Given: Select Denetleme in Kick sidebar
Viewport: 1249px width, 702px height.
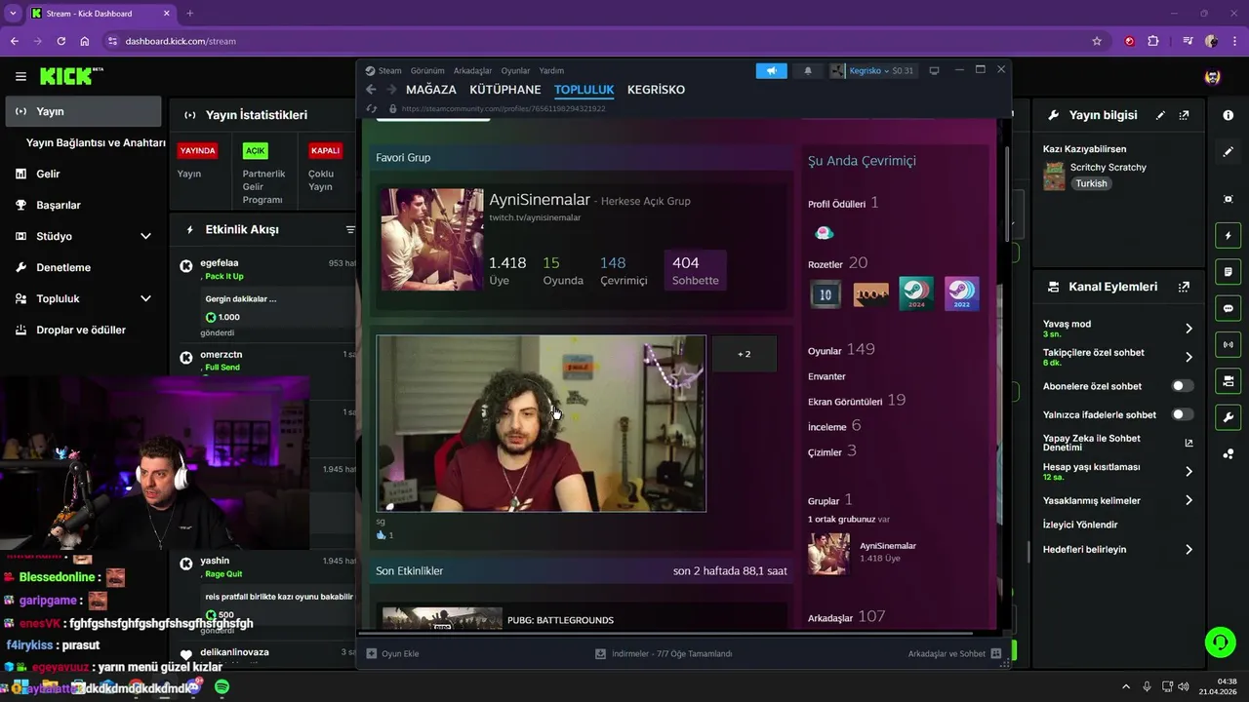Looking at the screenshot, I should pyautogui.click(x=83, y=267).
